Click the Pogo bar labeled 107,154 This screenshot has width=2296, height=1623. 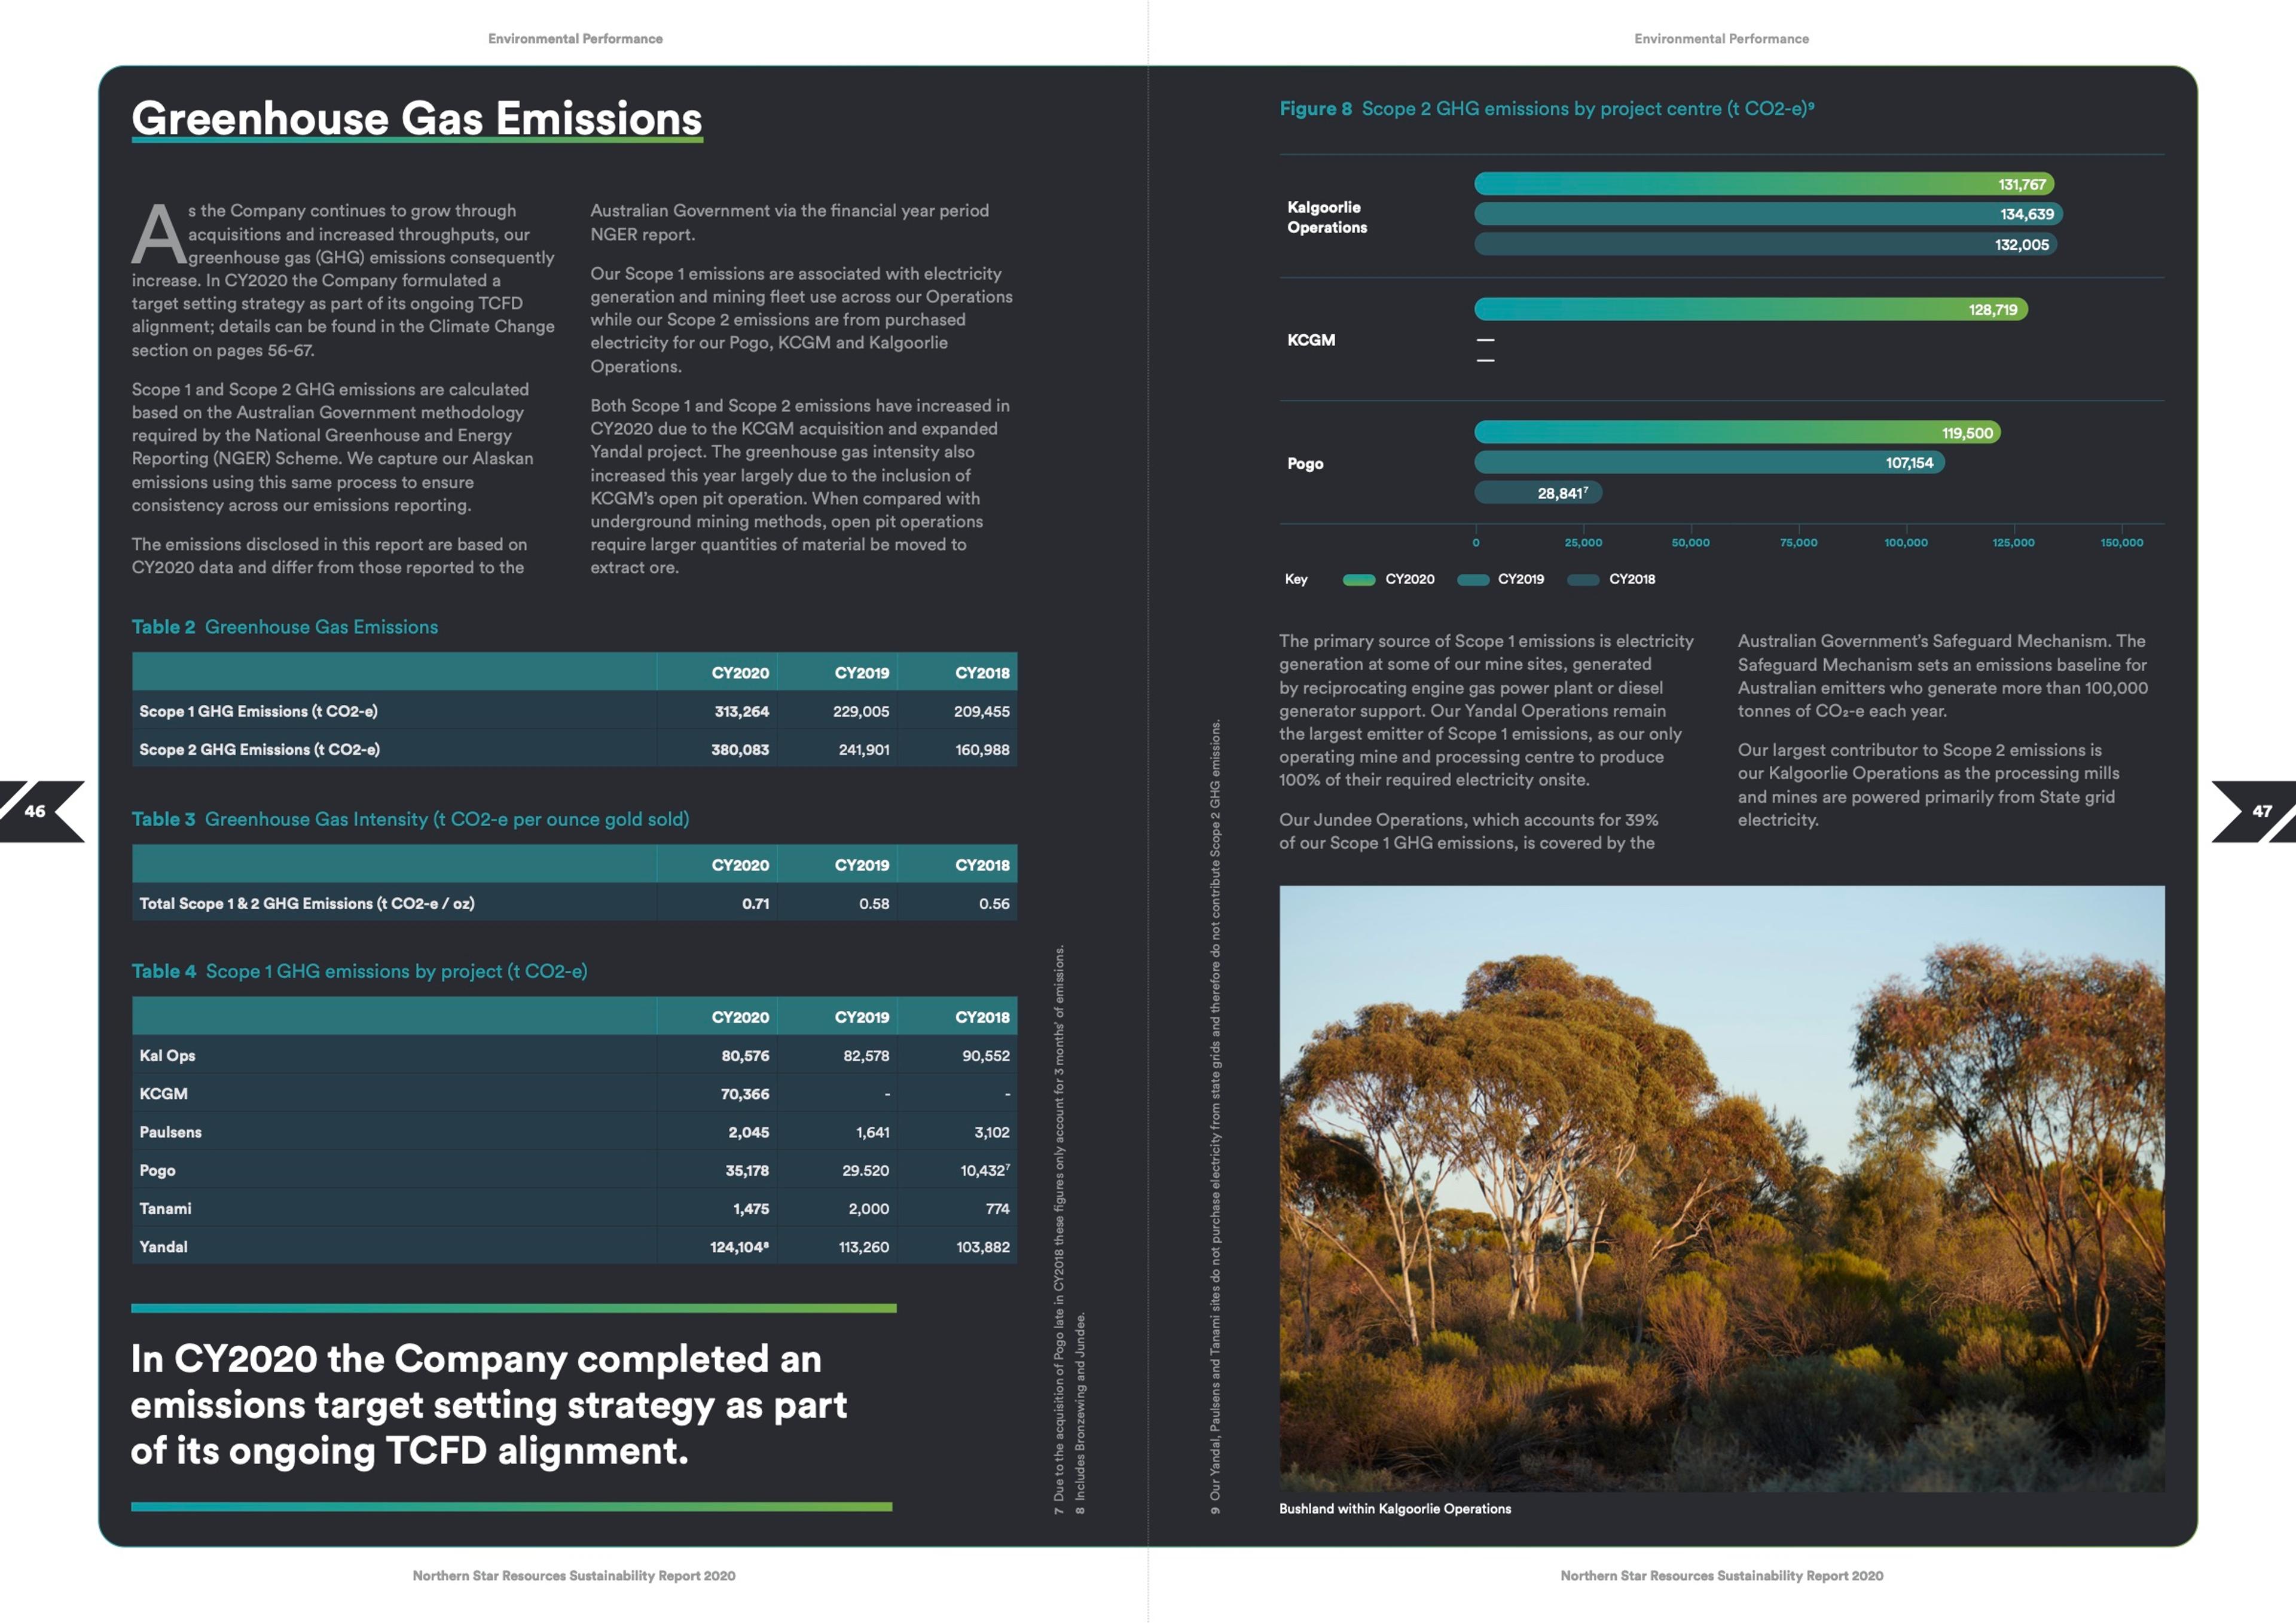[x=1709, y=462]
